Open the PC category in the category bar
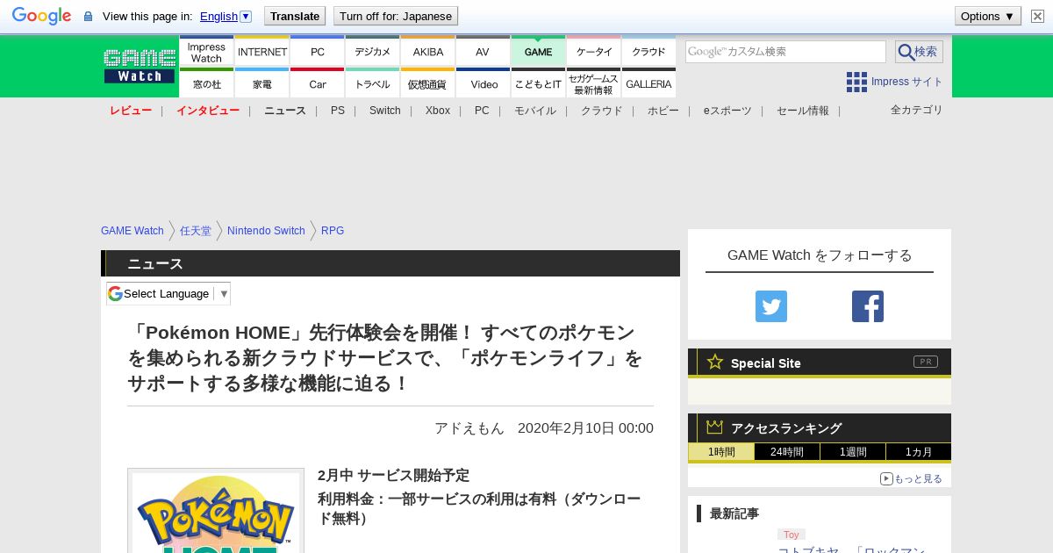This screenshot has width=1053, height=553. 482,111
